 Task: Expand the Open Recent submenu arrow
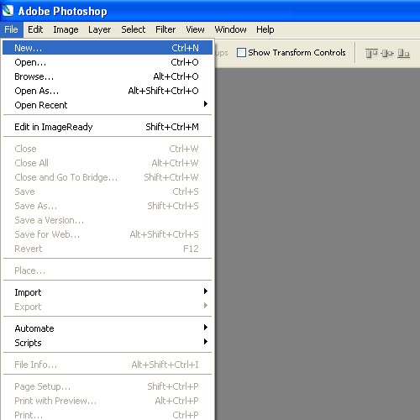tap(206, 104)
